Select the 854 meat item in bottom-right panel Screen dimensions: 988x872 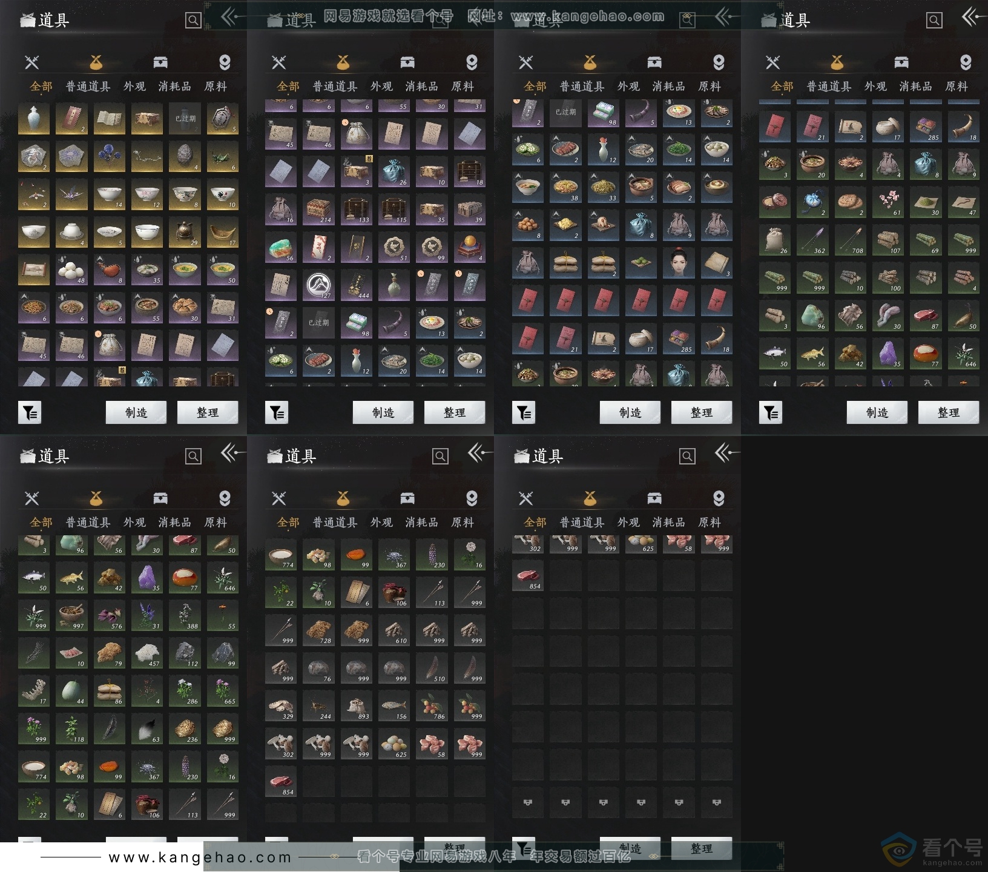[x=528, y=575]
